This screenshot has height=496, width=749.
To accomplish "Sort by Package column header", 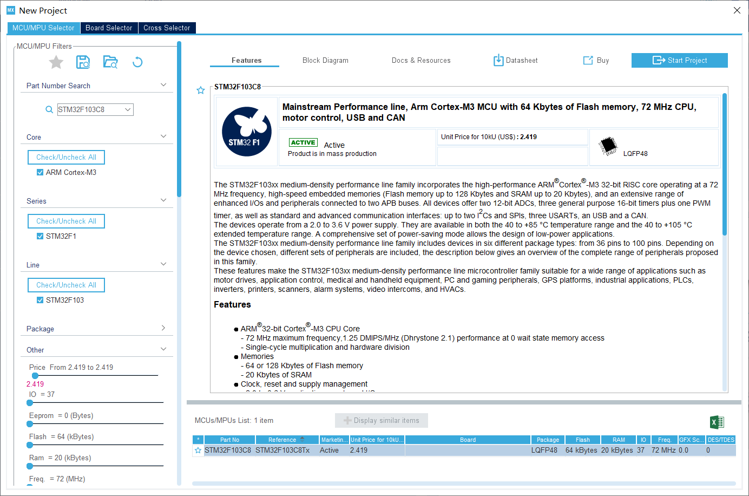I will (548, 440).
